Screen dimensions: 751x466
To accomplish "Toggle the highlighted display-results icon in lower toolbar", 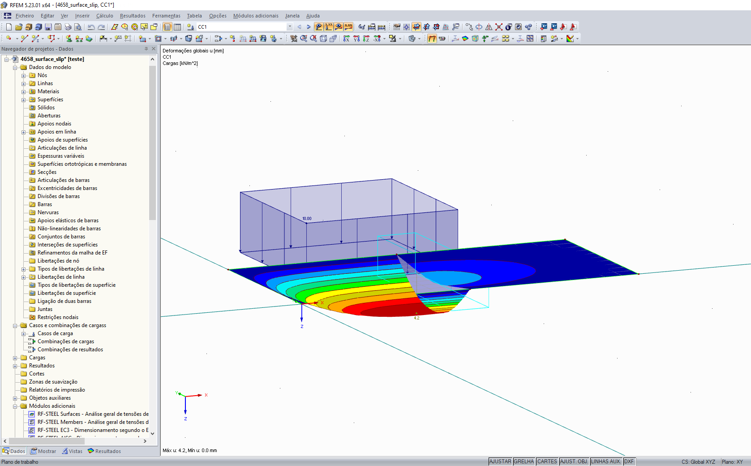I will (432, 39).
